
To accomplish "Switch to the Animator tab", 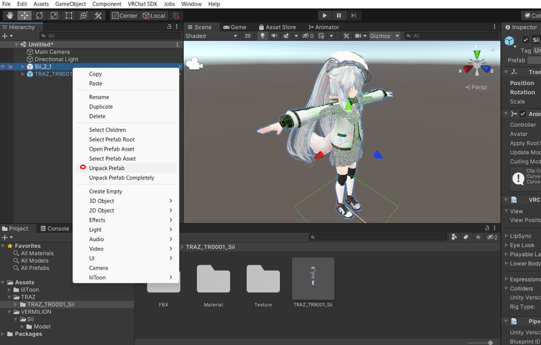I will coord(324,27).
